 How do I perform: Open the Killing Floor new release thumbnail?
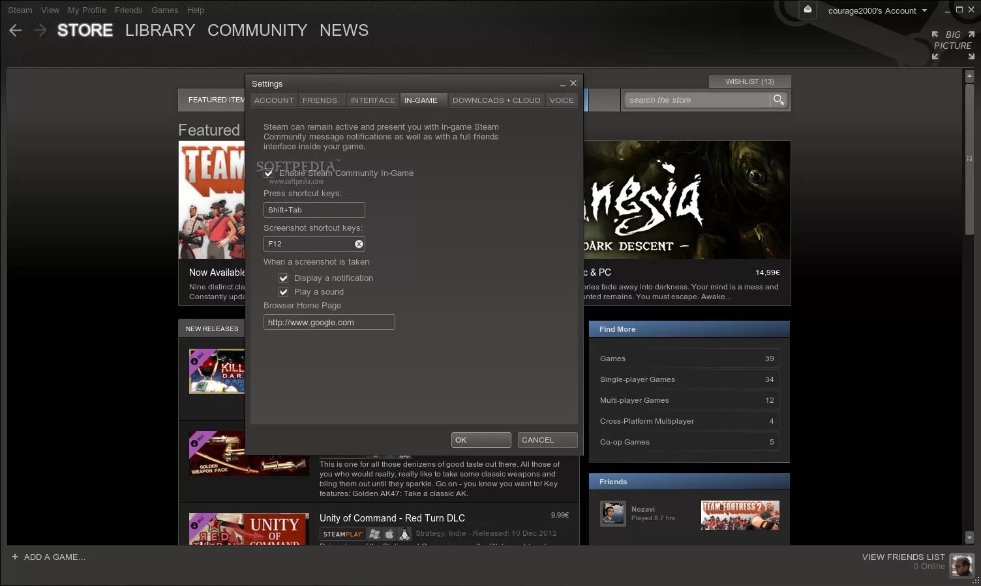(x=217, y=371)
